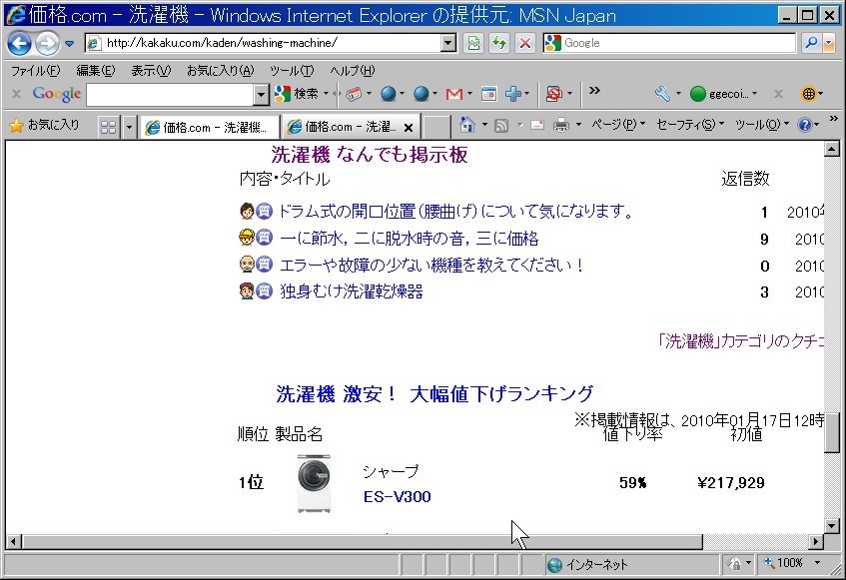846x580 pixels.
Task: Click the address bar URL field
Action: 264,43
